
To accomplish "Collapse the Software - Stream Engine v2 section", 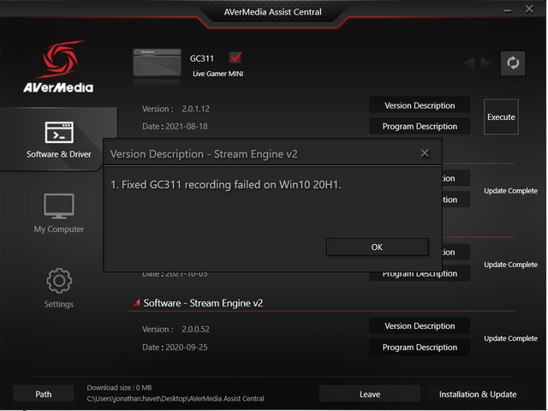I will coord(137,303).
